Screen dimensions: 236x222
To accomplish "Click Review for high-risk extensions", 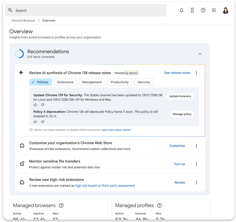I will coord(180,182).
